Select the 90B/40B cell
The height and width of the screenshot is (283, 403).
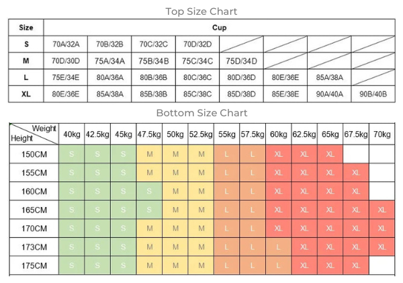tap(373, 94)
